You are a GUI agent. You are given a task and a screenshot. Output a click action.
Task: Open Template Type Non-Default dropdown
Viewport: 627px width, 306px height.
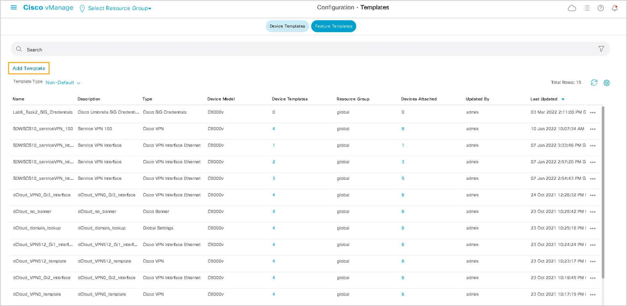tap(63, 83)
